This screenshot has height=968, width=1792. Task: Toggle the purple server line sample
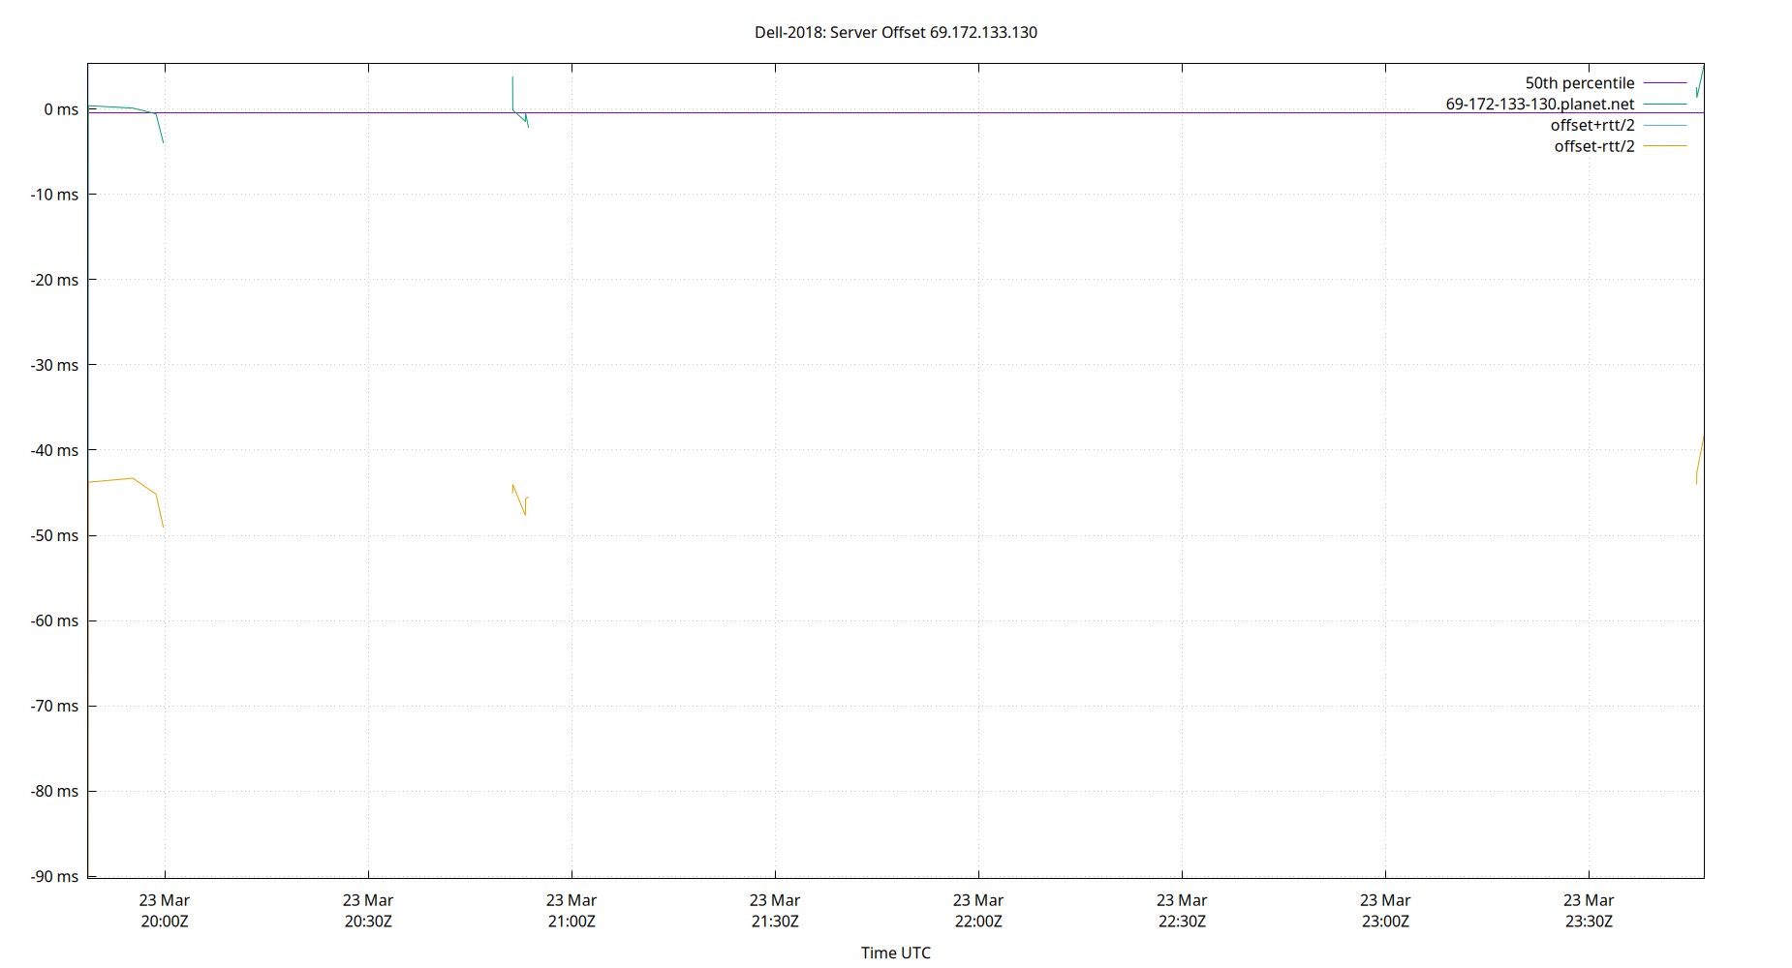point(1663,104)
